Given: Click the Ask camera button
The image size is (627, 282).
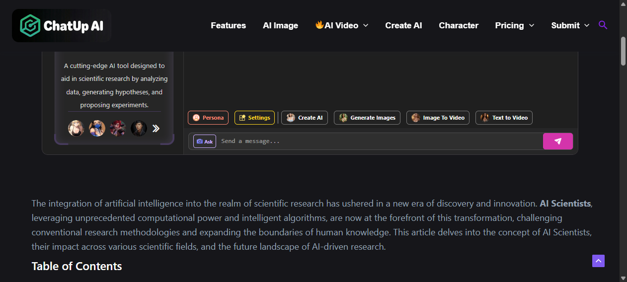Looking at the screenshot, I should pyautogui.click(x=205, y=141).
